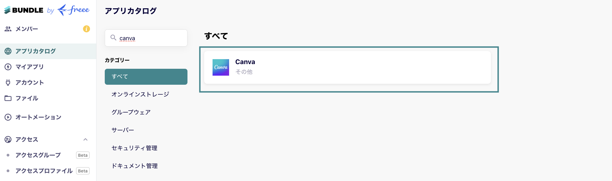Click the search magnifier in the search box

(x=113, y=38)
